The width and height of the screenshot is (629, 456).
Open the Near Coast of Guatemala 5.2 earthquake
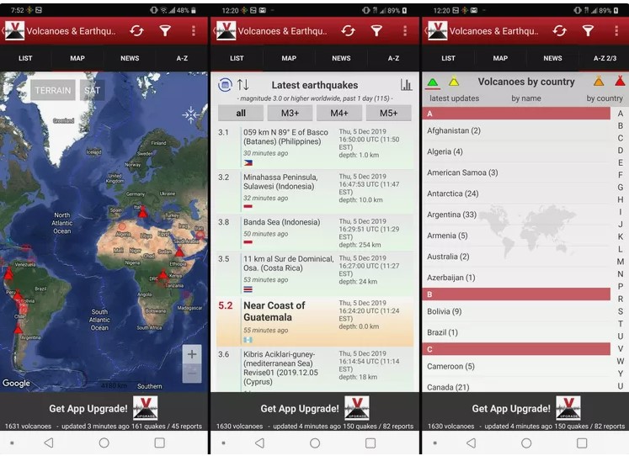[x=275, y=311]
